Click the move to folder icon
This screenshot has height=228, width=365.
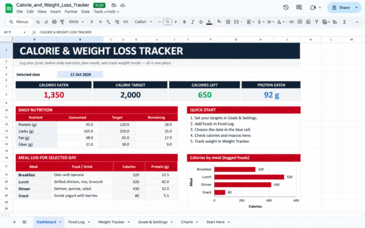[x=114, y=5]
